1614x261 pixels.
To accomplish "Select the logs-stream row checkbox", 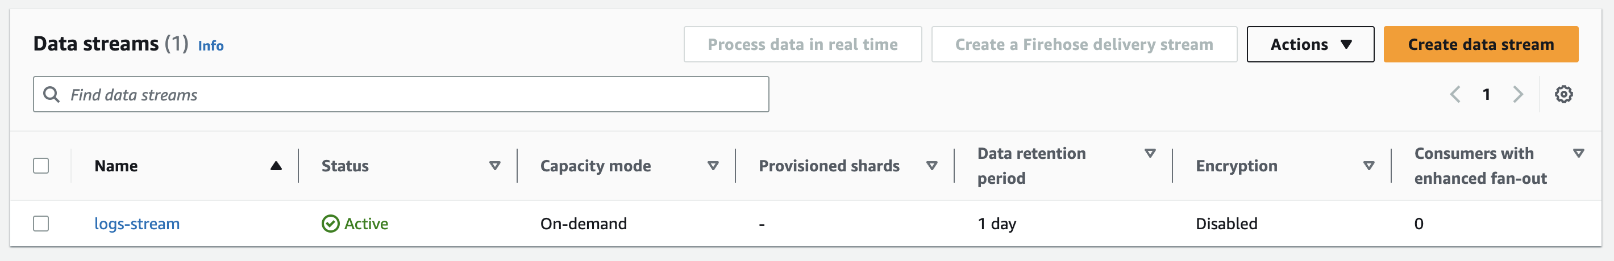I will [x=41, y=224].
